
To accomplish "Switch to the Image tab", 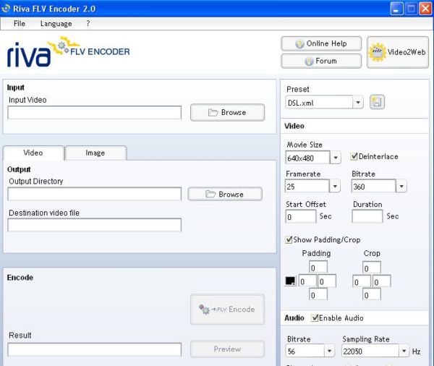I will pos(95,153).
